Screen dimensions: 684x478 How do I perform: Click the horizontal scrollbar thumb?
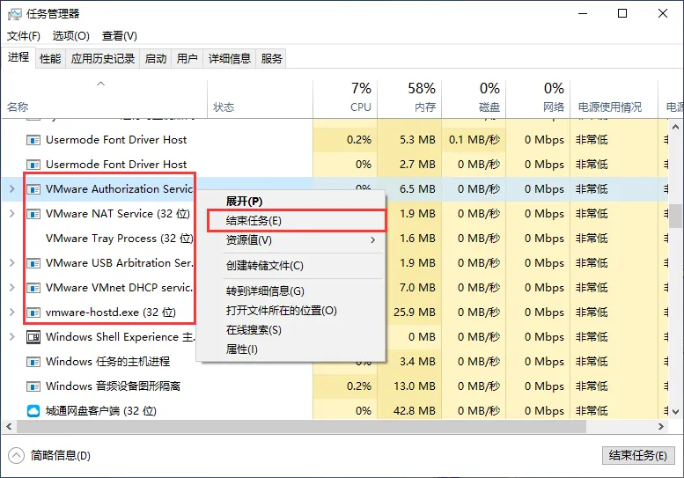(x=301, y=427)
